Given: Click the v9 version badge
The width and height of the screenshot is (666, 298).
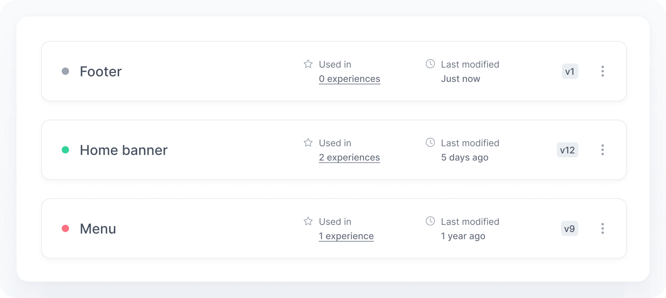Looking at the screenshot, I should click(570, 228).
